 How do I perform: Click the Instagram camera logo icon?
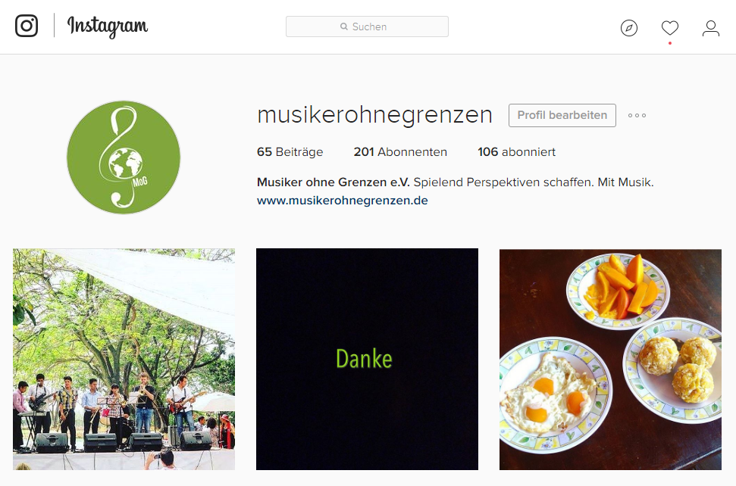pos(27,26)
